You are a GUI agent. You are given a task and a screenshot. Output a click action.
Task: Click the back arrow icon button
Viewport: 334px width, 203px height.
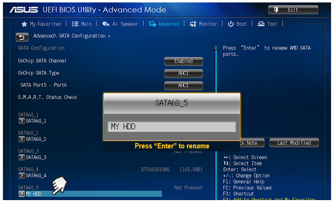22,37
